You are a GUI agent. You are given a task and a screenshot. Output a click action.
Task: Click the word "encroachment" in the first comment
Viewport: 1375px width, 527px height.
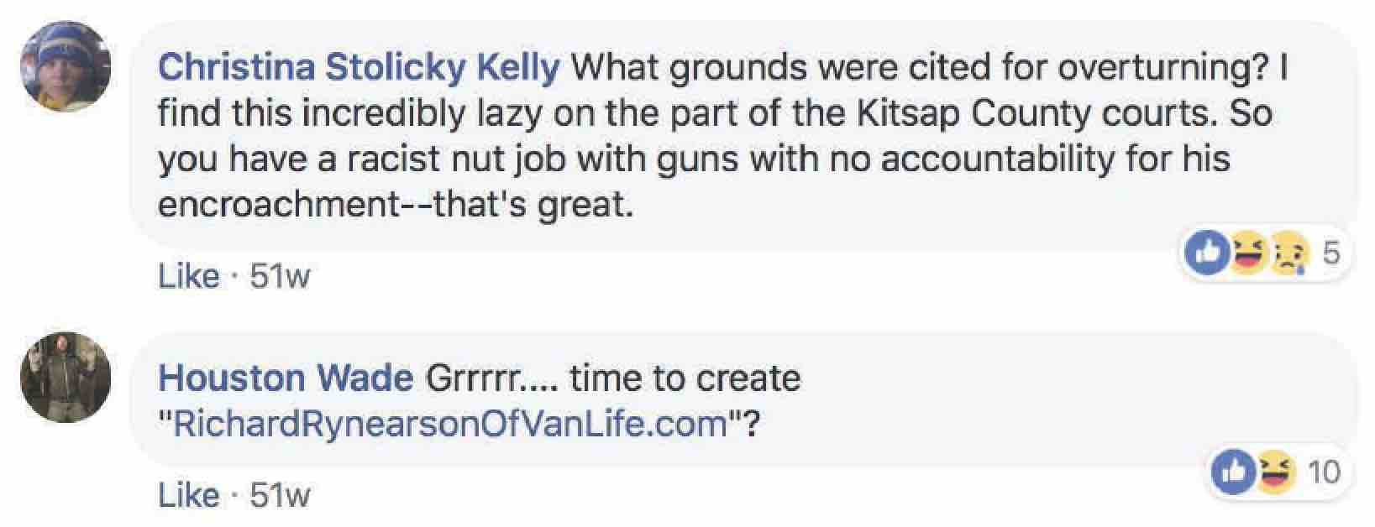278,204
